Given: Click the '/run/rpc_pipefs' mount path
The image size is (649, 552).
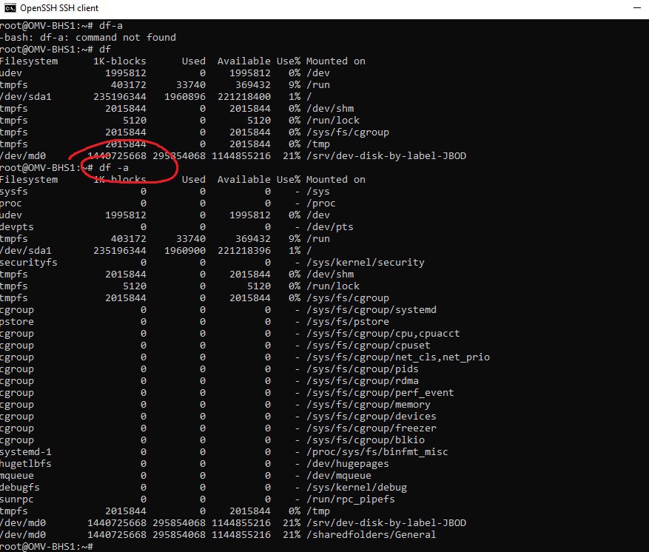Looking at the screenshot, I should pos(351,499).
